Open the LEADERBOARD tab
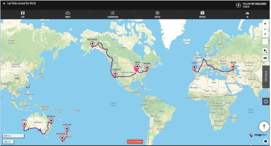 point(113,15)
